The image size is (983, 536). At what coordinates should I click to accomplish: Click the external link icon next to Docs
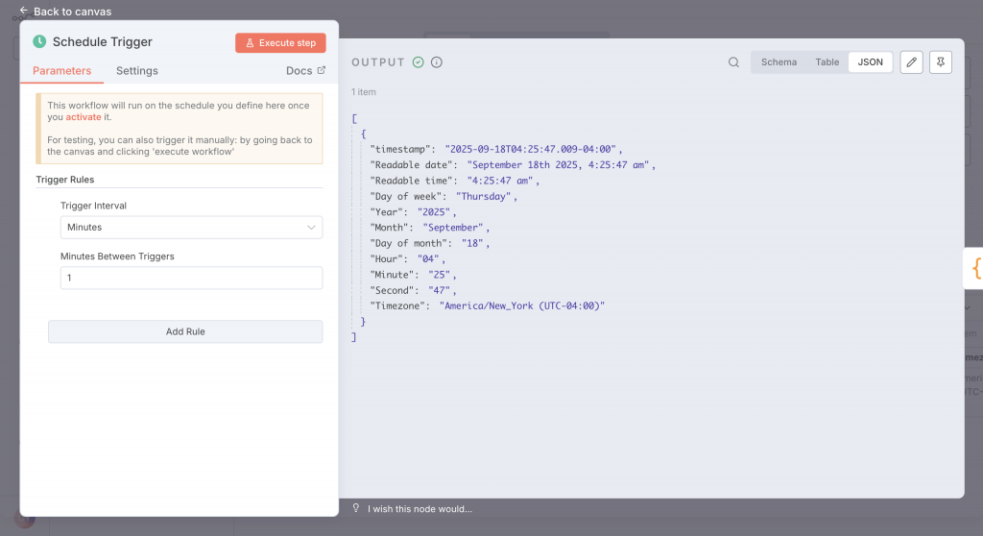click(321, 70)
